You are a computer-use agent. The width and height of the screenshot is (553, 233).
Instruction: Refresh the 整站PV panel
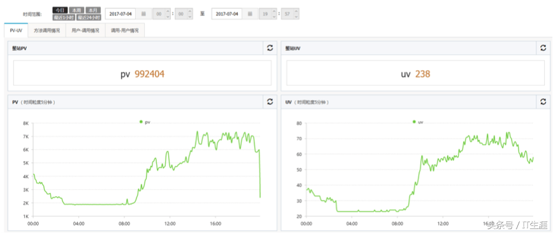[270, 48]
